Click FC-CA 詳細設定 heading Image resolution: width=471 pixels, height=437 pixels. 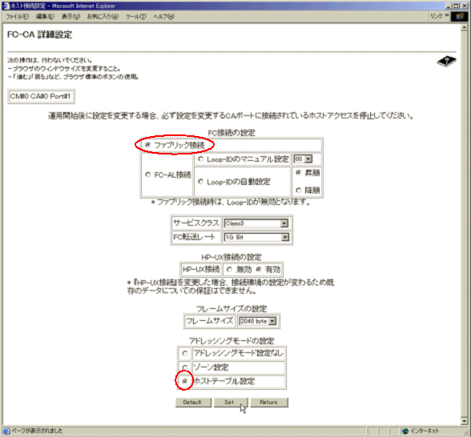(x=39, y=35)
